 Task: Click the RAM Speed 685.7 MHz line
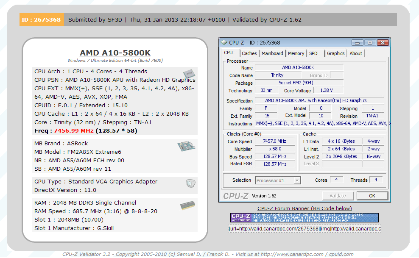(96, 211)
